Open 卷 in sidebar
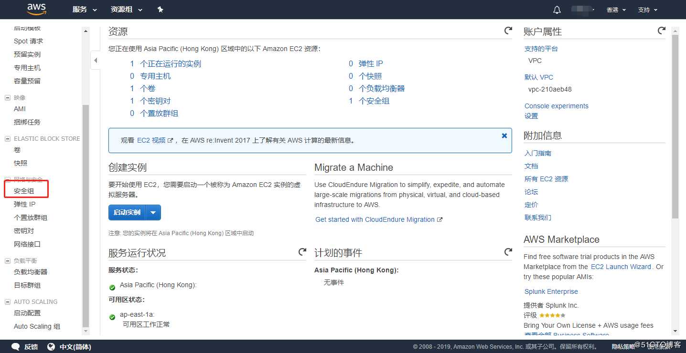Viewport: 686px width, 353px height. click(x=17, y=150)
